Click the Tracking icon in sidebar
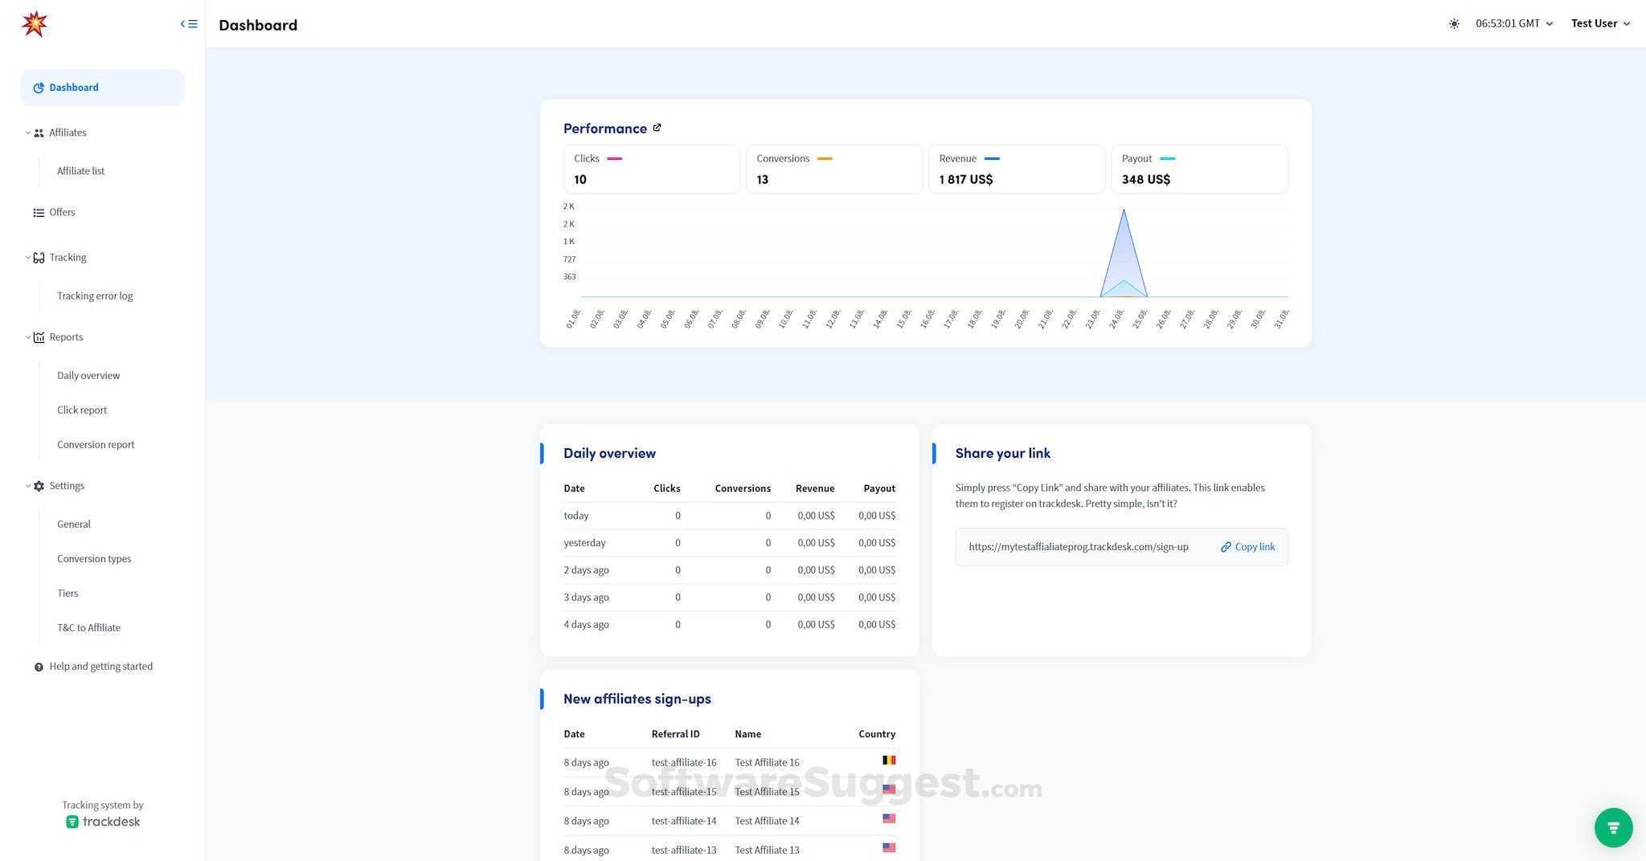Viewport: 1646px width, 861px height. 39,257
